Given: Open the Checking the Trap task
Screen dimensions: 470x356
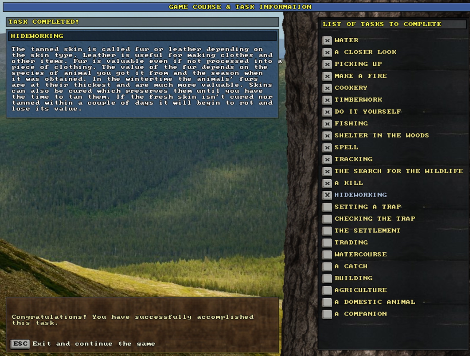Looking at the screenshot, I should click(374, 219).
